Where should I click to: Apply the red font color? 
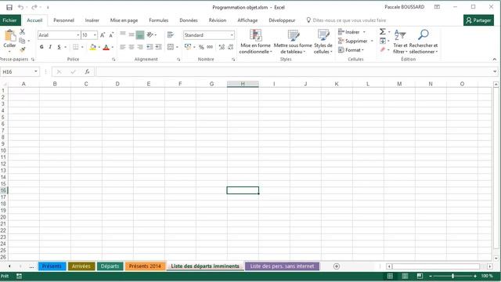click(x=106, y=47)
